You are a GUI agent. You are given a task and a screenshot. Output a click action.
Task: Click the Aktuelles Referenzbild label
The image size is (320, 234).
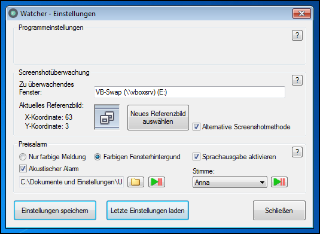51,105
